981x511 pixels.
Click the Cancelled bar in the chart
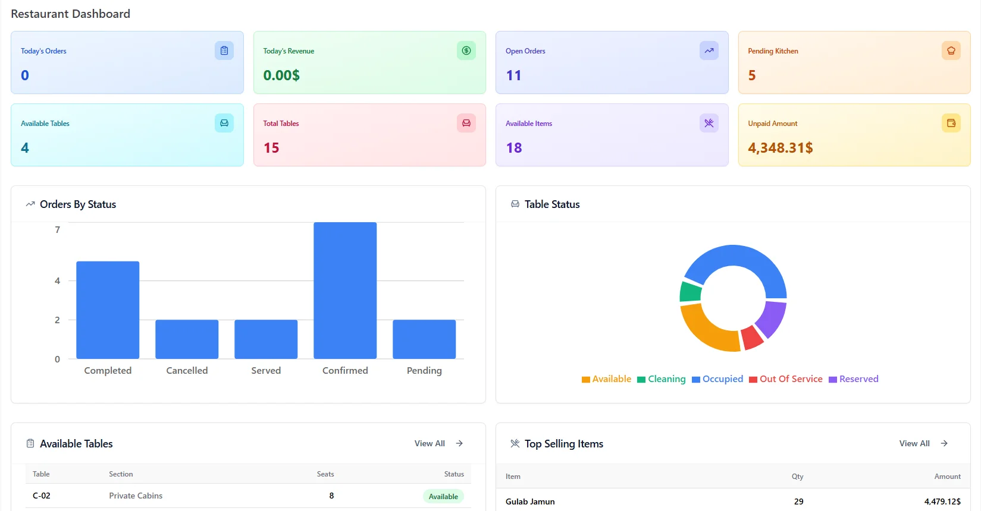point(187,339)
